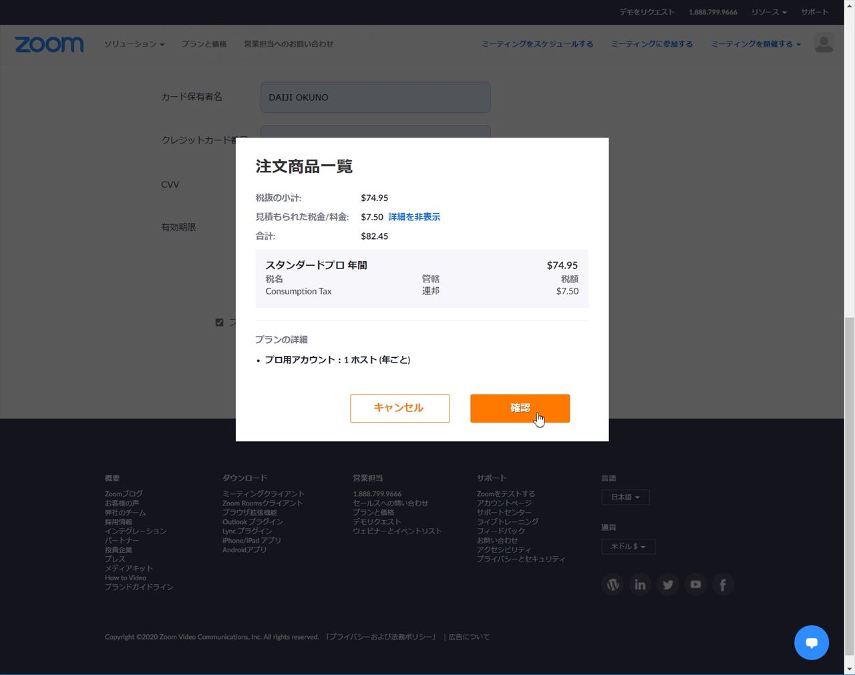Click サポート in top bar
The height and width of the screenshot is (675, 855).
click(814, 12)
